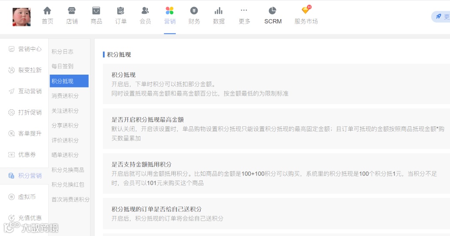Select highlighted 积分抵现 submenu item
Viewport: 450px width, 236px height.
69,81
